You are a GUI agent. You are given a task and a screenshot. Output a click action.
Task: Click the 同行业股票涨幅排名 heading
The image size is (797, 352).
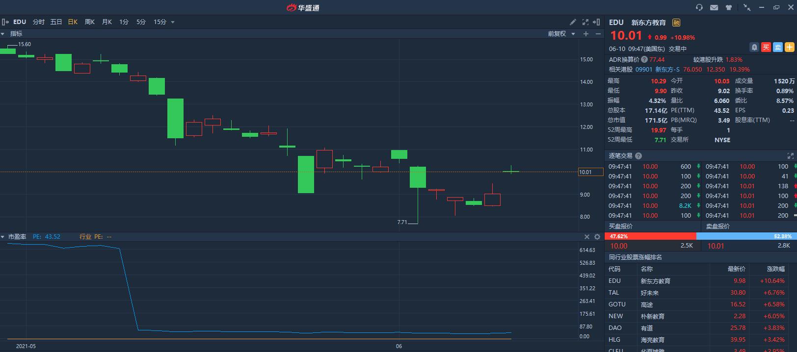[x=635, y=257]
